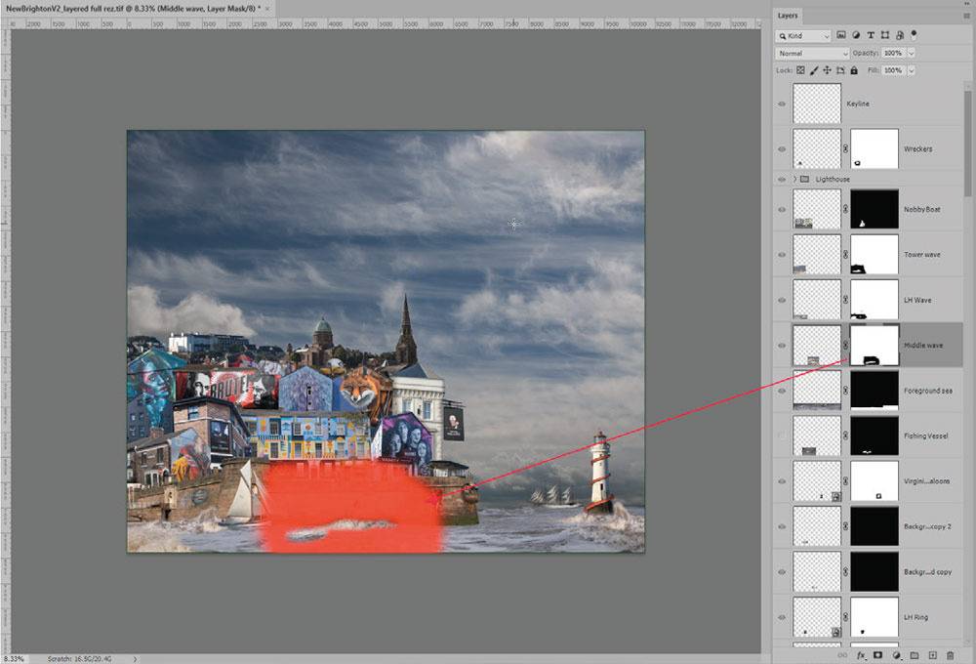This screenshot has height=664, width=976.
Task: Add a layer mask icon
Action: (x=877, y=655)
